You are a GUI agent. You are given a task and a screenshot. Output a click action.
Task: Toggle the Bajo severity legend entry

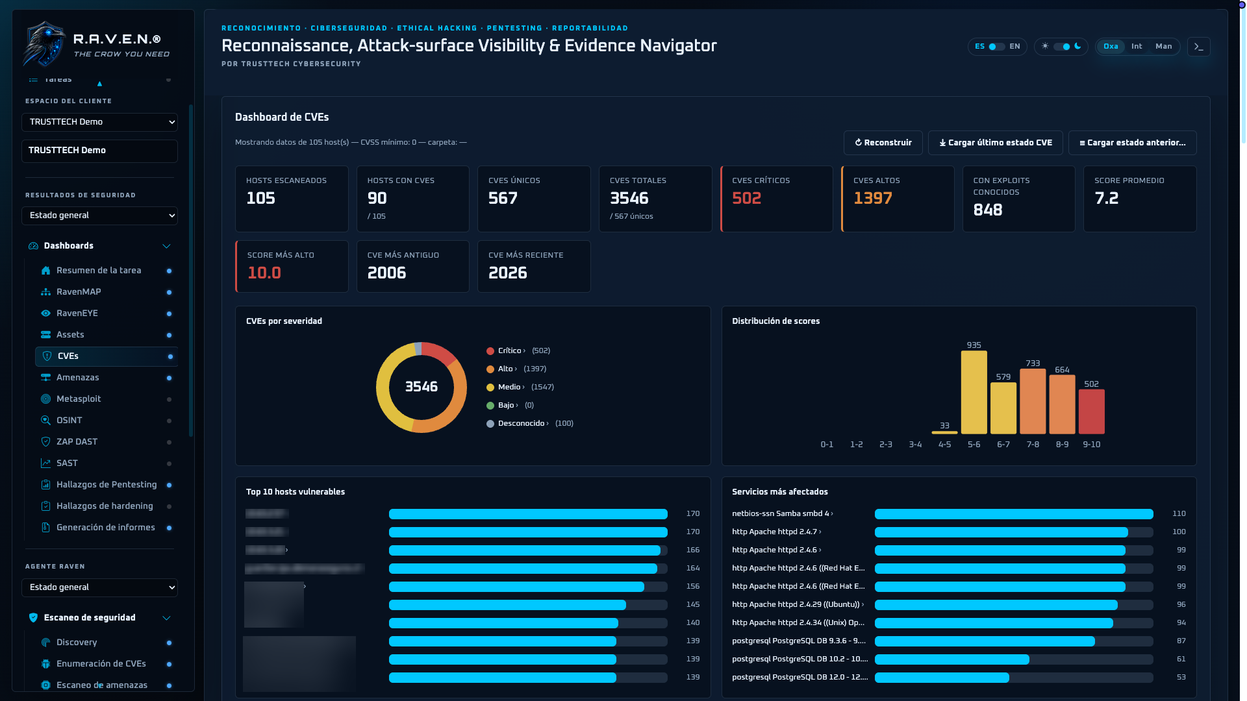tap(510, 406)
